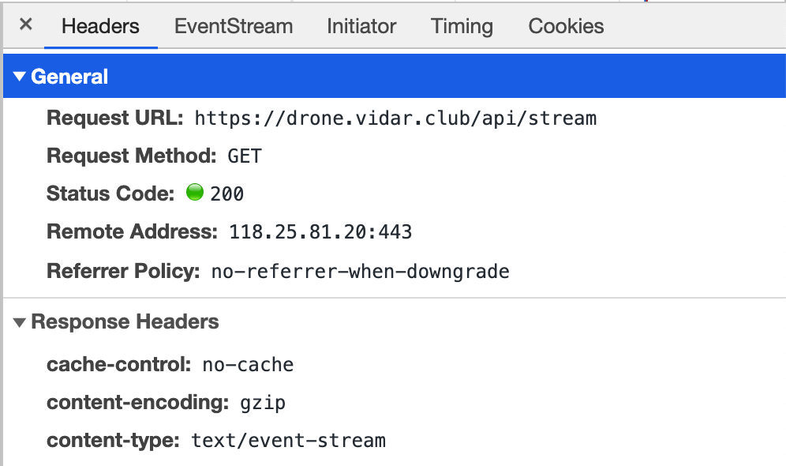Image resolution: width=786 pixels, height=466 pixels.
Task: Click the no-referrer-when-downgrade policy value
Action: tap(360, 272)
